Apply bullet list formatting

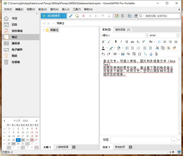(x=127, y=48)
